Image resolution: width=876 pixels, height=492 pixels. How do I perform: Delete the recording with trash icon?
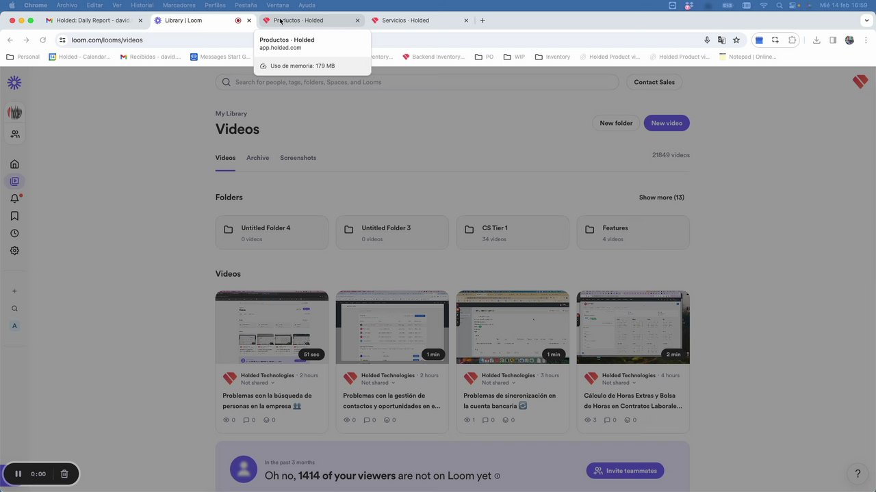[x=64, y=474]
